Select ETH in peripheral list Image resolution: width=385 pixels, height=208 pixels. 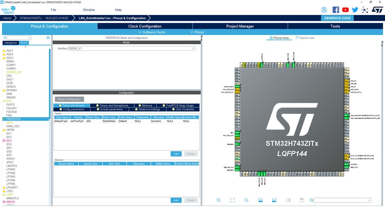9,101
